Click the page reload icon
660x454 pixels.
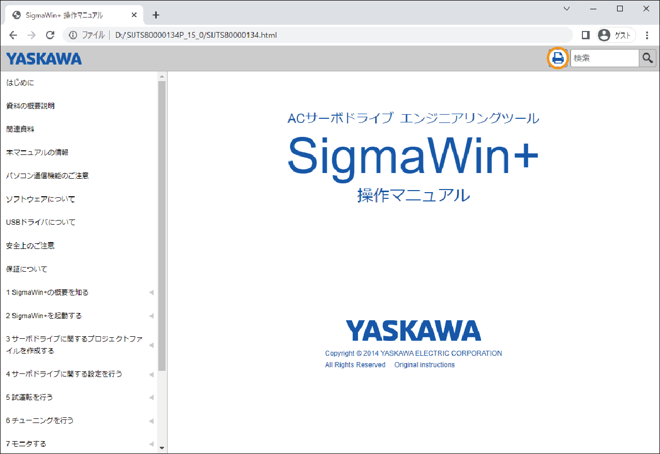50,35
